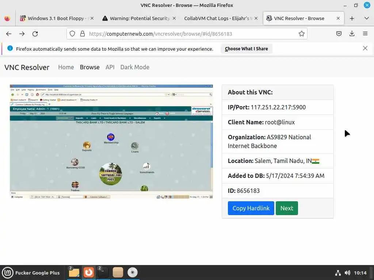
Task: Toggle Dark Mode in the navbar
Action: (x=135, y=67)
